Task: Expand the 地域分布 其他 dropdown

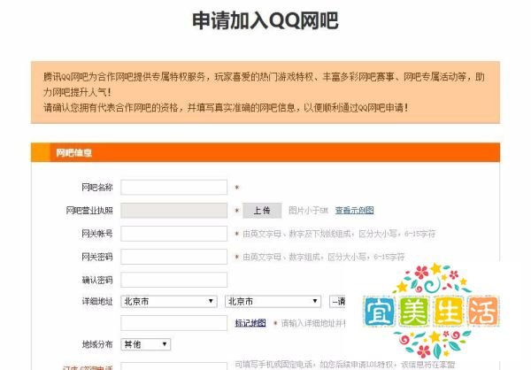Action: click(x=146, y=344)
